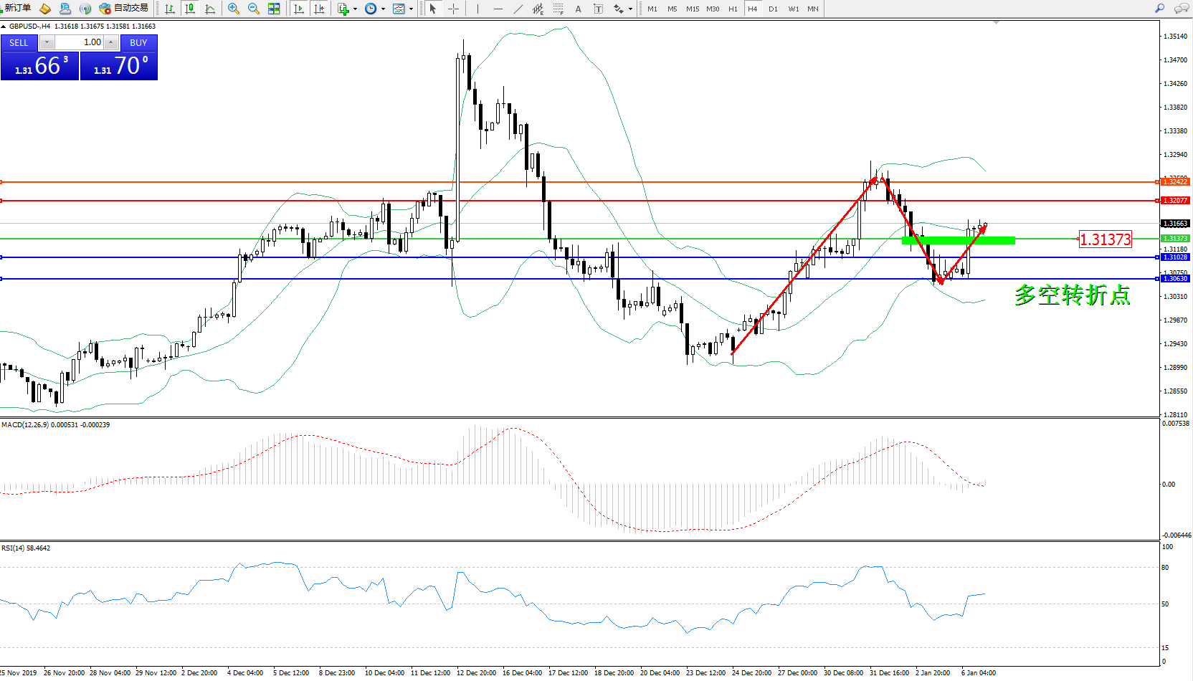Open the chart templates dropdown arrow
The width and height of the screenshot is (1193, 681).
(x=411, y=9)
